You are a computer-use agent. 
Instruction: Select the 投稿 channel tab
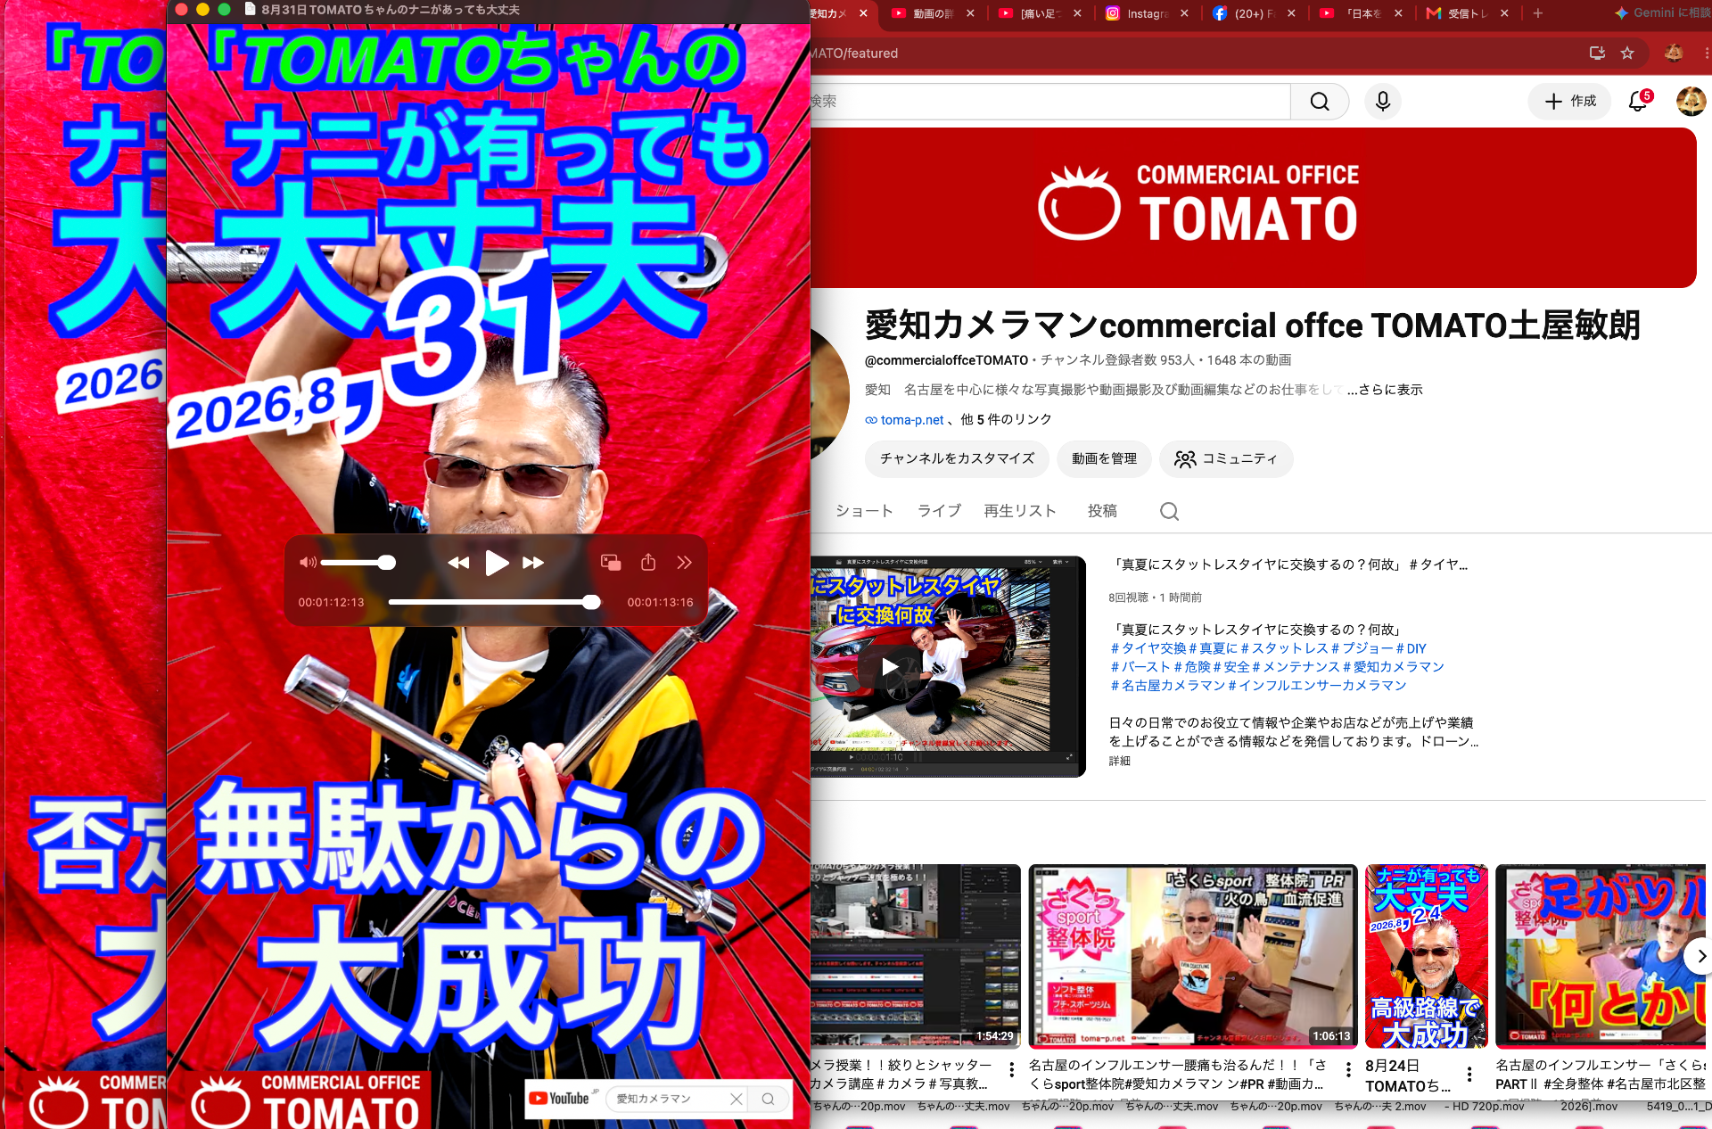pos(1102,511)
